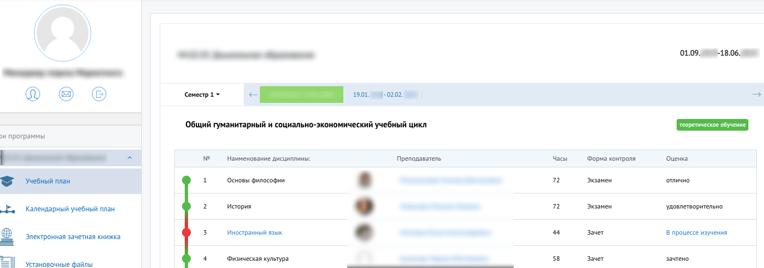764x268 pixels.
Task: Open the Семестр 1 dropdown
Action: (x=202, y=95)
